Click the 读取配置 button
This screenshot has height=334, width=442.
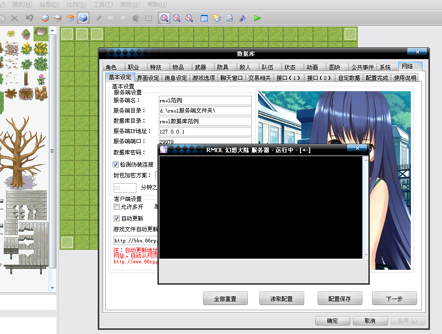click(x=282, y=299)
